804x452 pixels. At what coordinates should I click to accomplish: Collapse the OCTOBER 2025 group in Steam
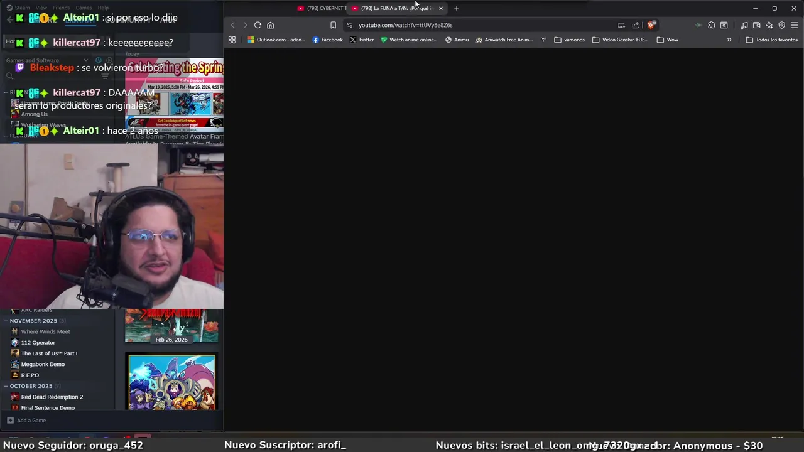tap(6, 386)
